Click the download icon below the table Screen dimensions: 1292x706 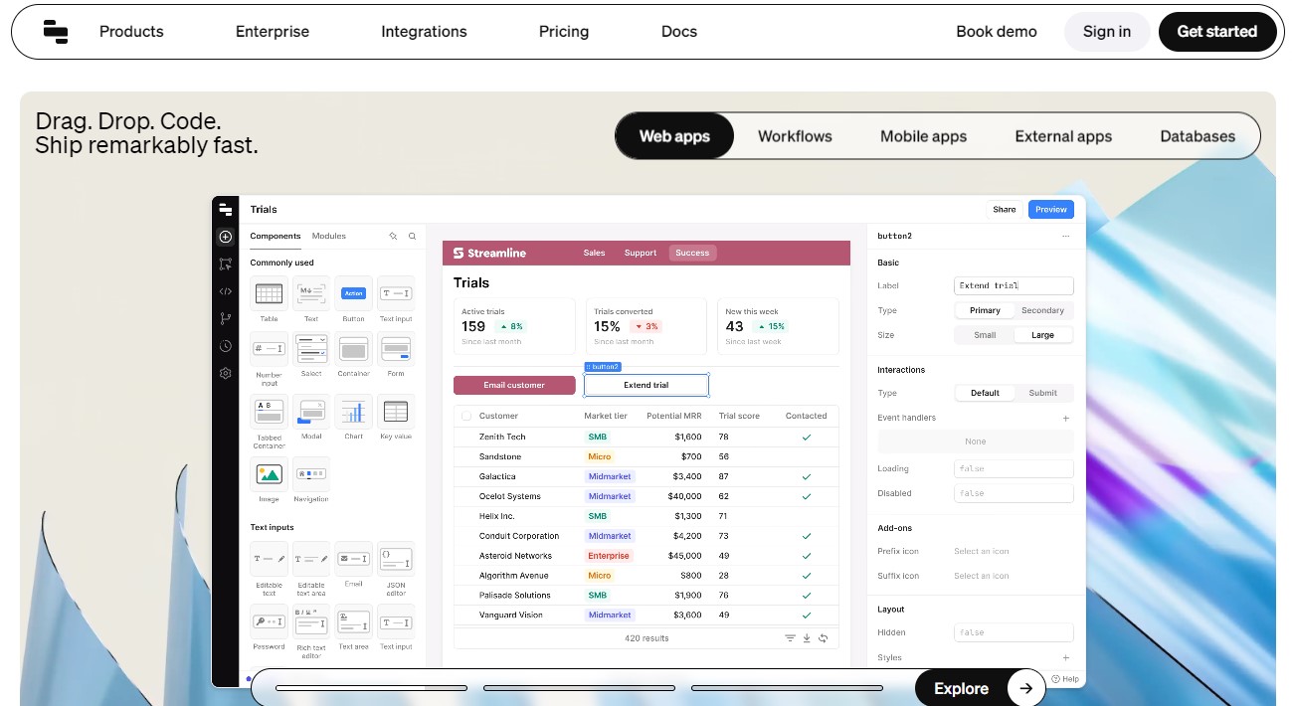pos(807,638)
